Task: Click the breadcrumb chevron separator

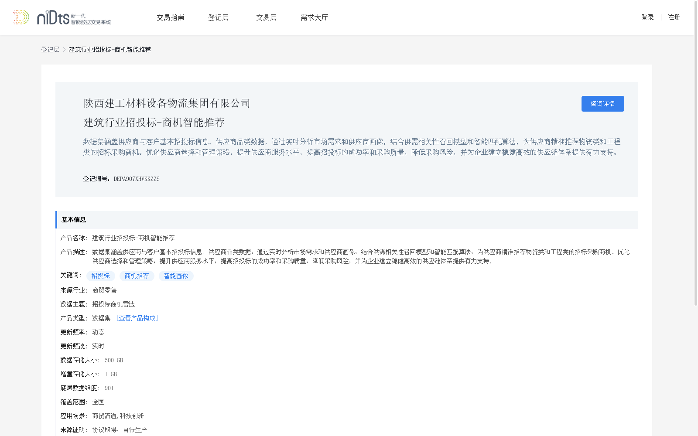Action: click(64, 50)
